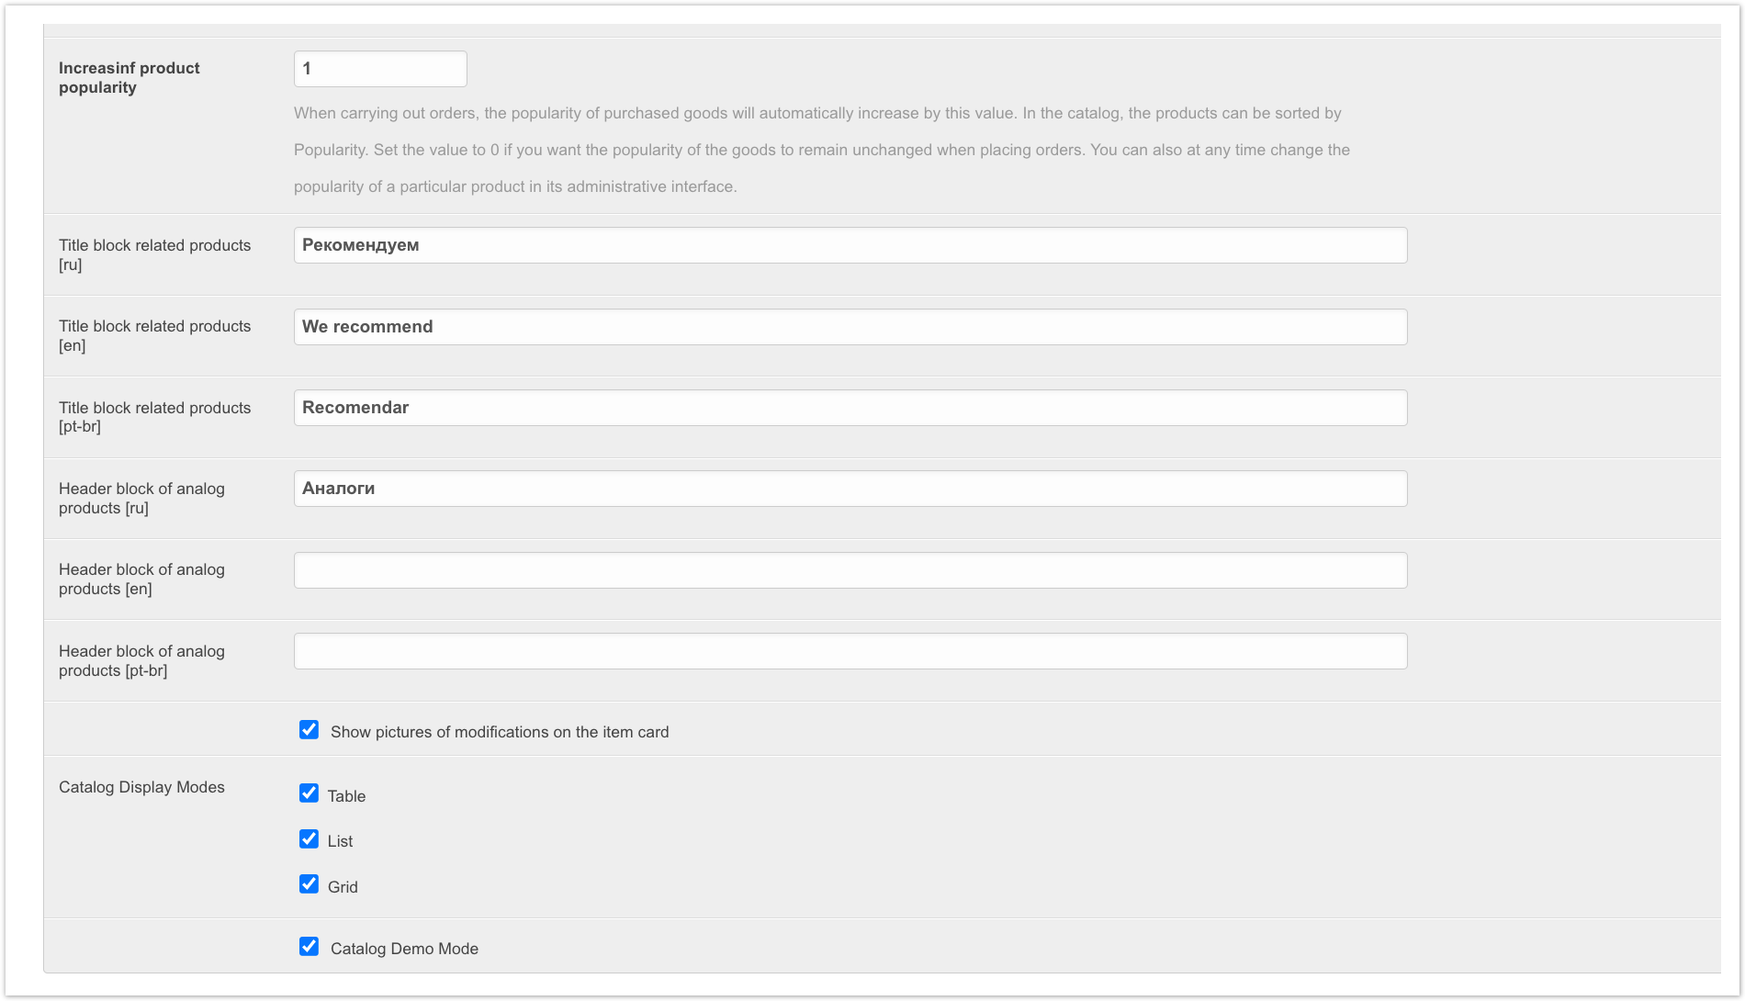Focus empty Header block analog products [pt-br] field
The image size is (1745, 1001).
[850, 651]
